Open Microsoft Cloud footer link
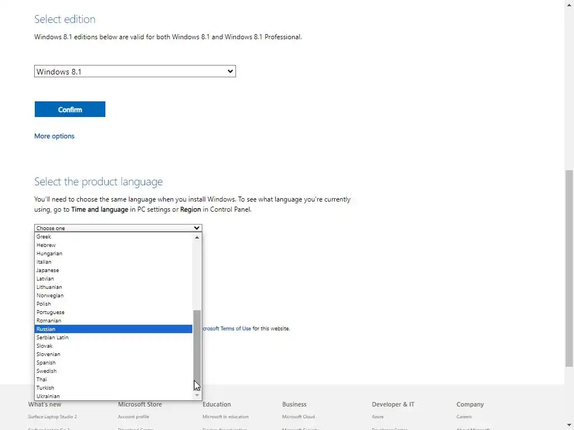Image resolution: width=574 pixels, height=430 pixels. [298, 417]
